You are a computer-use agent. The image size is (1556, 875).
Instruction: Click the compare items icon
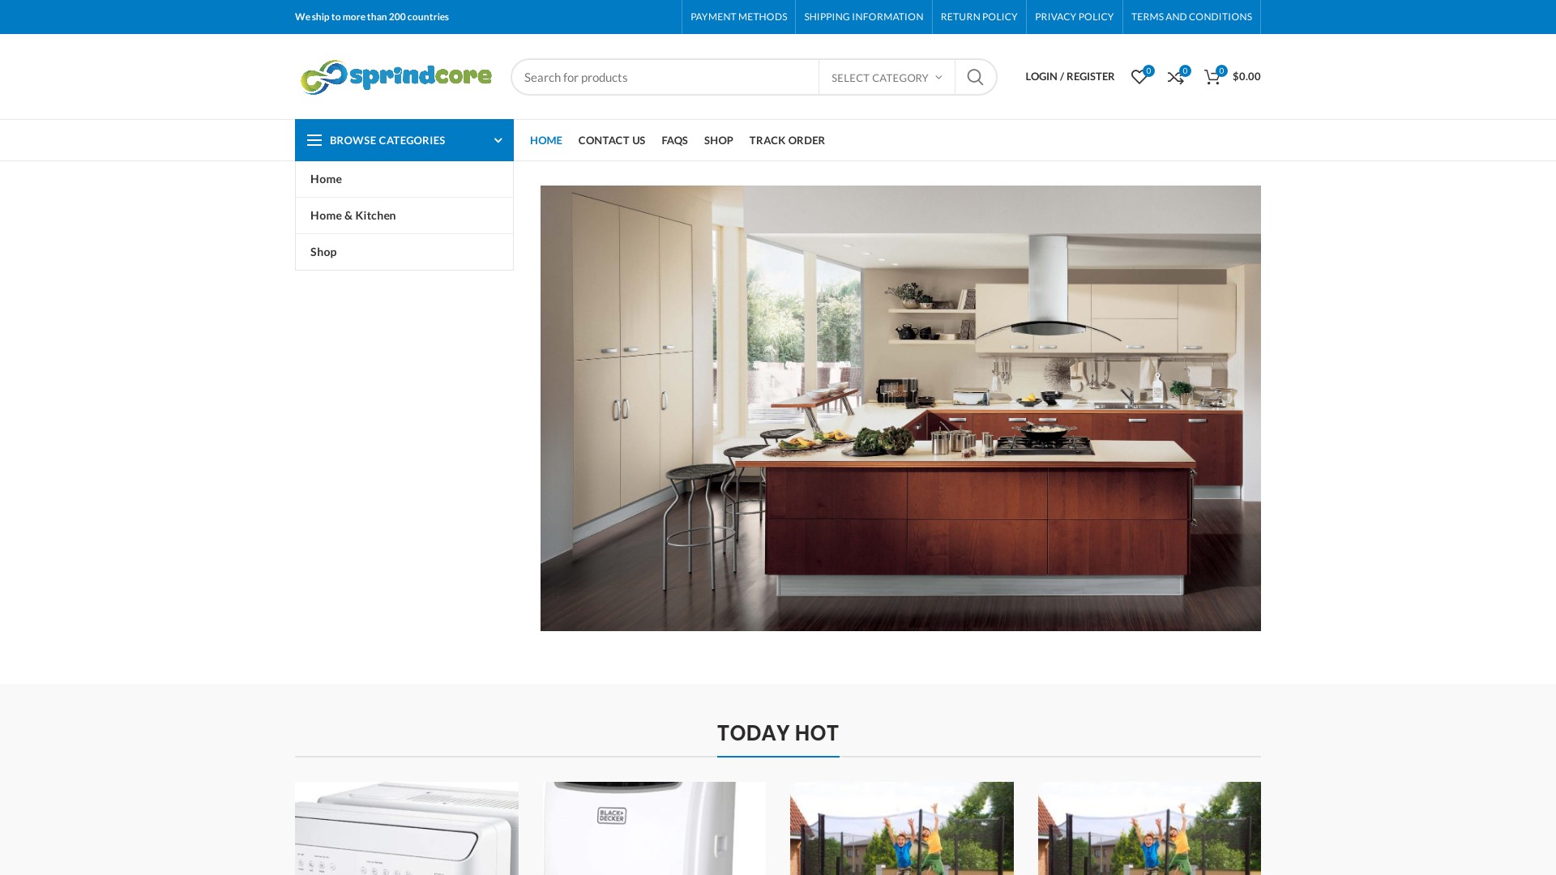point(1176,76)
